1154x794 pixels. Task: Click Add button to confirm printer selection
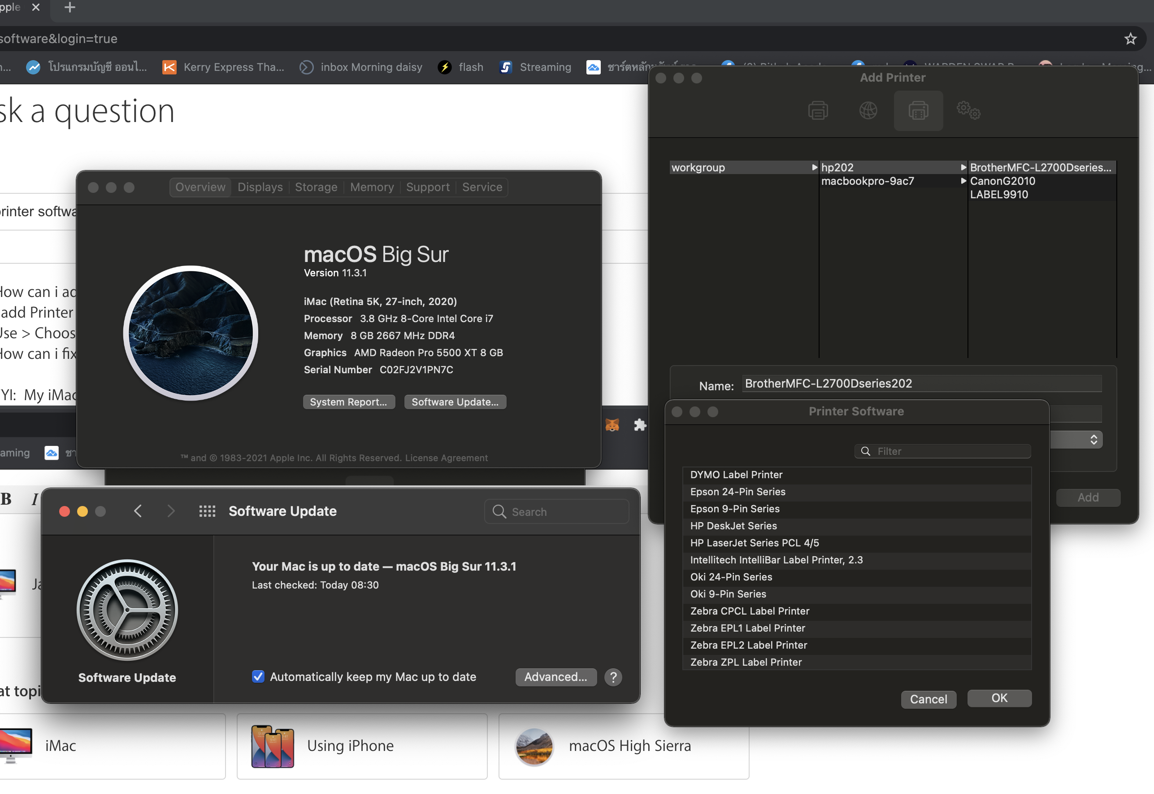(1087, 496)
